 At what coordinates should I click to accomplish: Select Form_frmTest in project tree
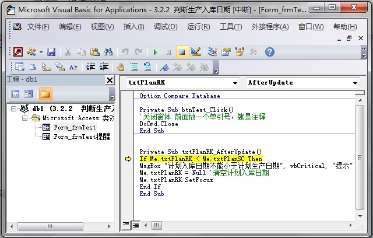(75, 127)
